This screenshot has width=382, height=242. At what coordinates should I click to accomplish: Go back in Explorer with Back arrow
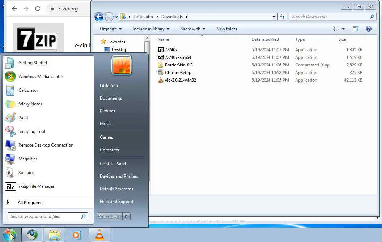point(99,17)
